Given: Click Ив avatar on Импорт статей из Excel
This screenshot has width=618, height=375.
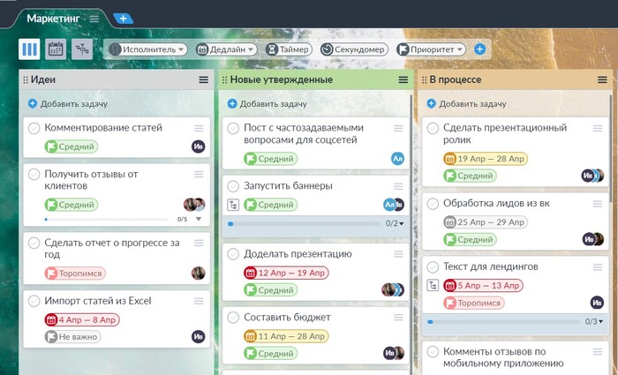Looking at the screenshot, I should (x=199, y=337).
